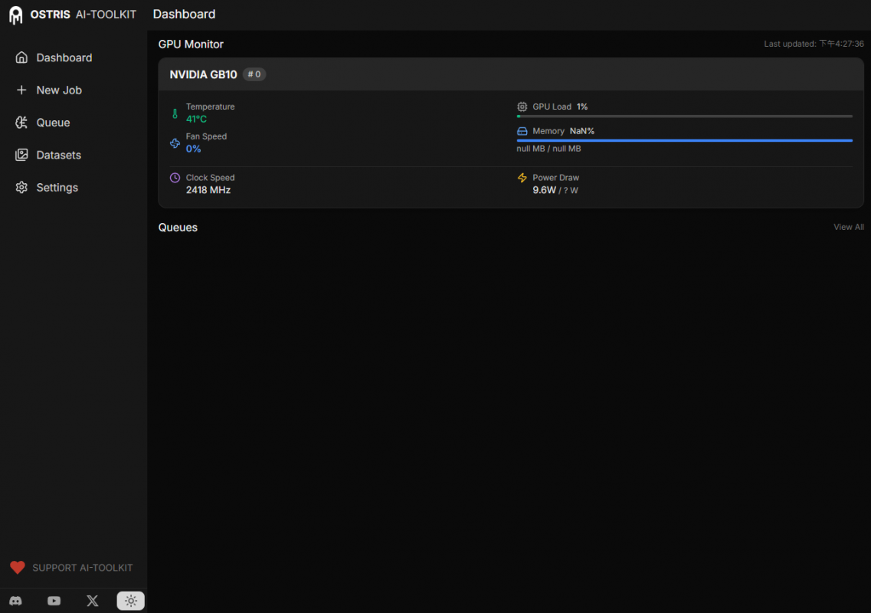The height and width of the screenshot is (613, 871).
Task: Click the GPU Load chip icon
Action: pyautogui.click(x=522, y=107)
